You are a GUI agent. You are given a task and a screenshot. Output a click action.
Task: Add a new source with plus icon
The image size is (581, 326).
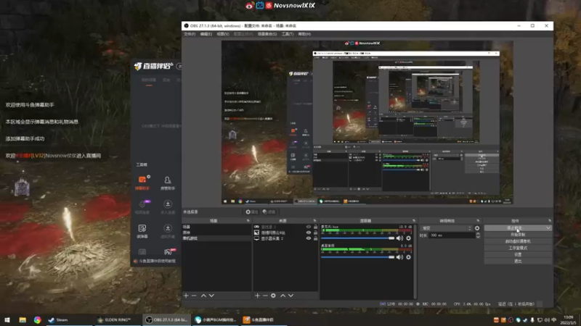click(257, 296)
